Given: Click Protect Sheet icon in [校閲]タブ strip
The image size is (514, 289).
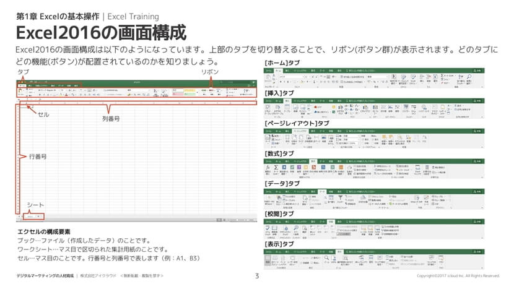Looking at the screenshot, I should tap(364, 228).
